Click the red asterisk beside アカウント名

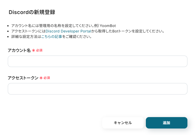point(33,50)
